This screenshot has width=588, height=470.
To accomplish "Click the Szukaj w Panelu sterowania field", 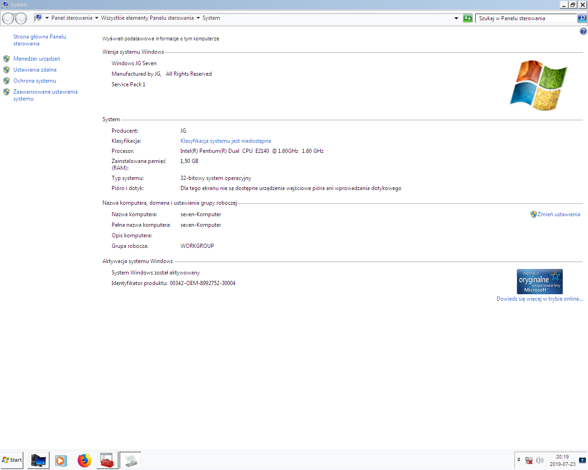I will click(x=526, y=18).
